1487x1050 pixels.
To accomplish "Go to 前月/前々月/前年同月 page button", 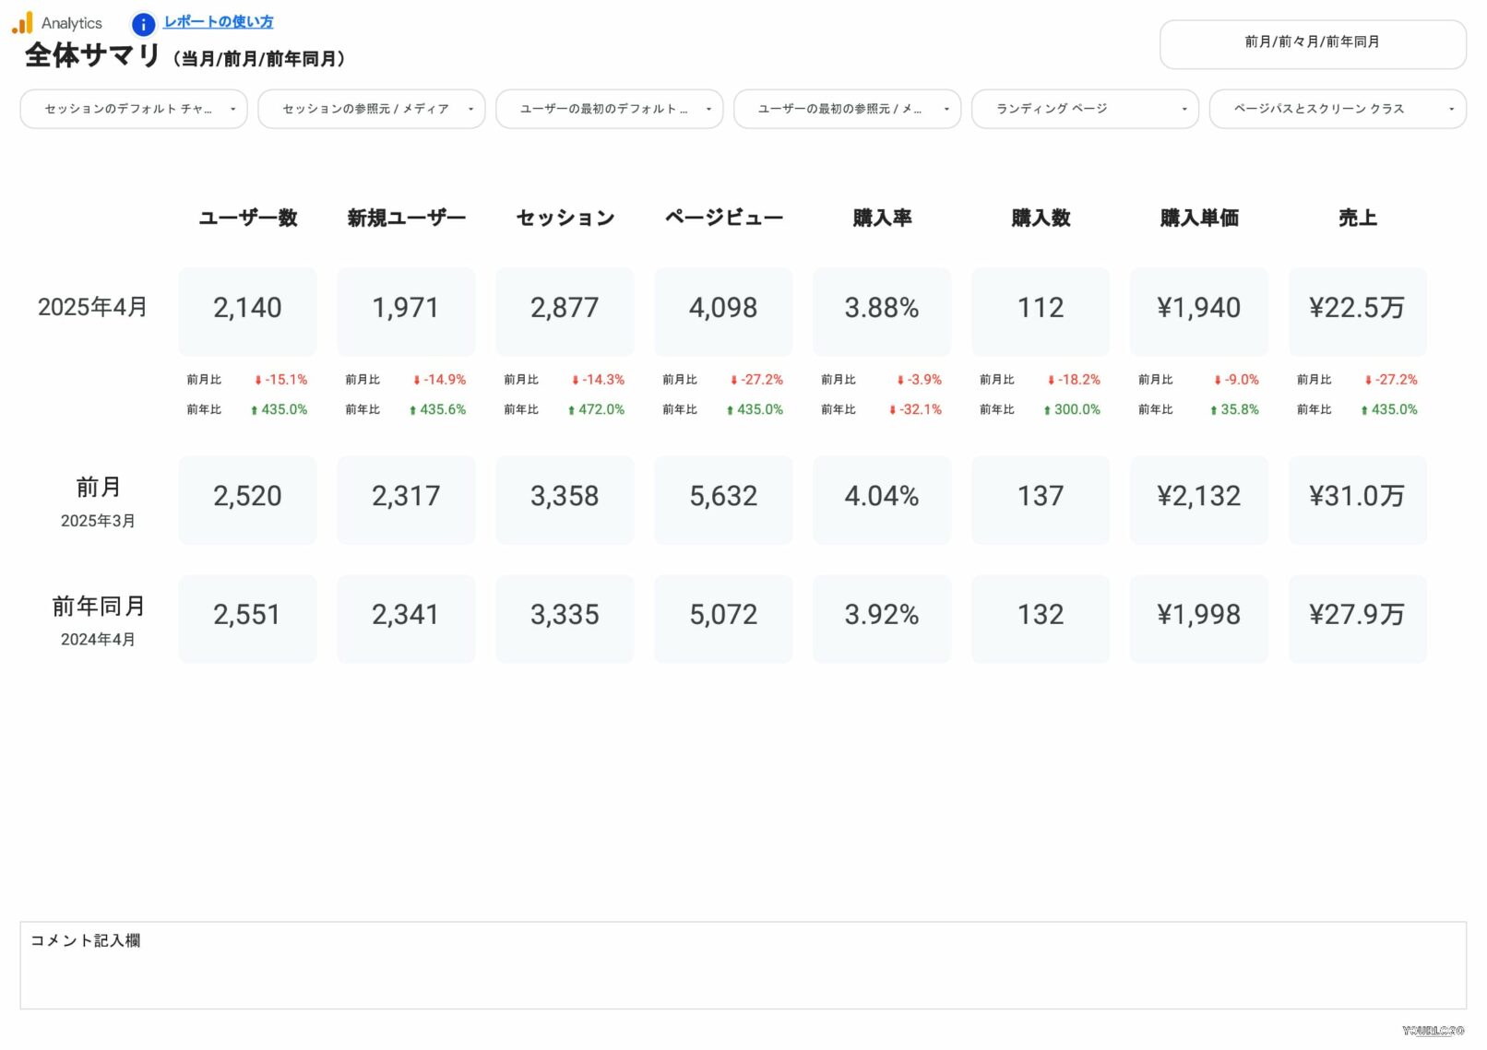I will point(1312,43).
